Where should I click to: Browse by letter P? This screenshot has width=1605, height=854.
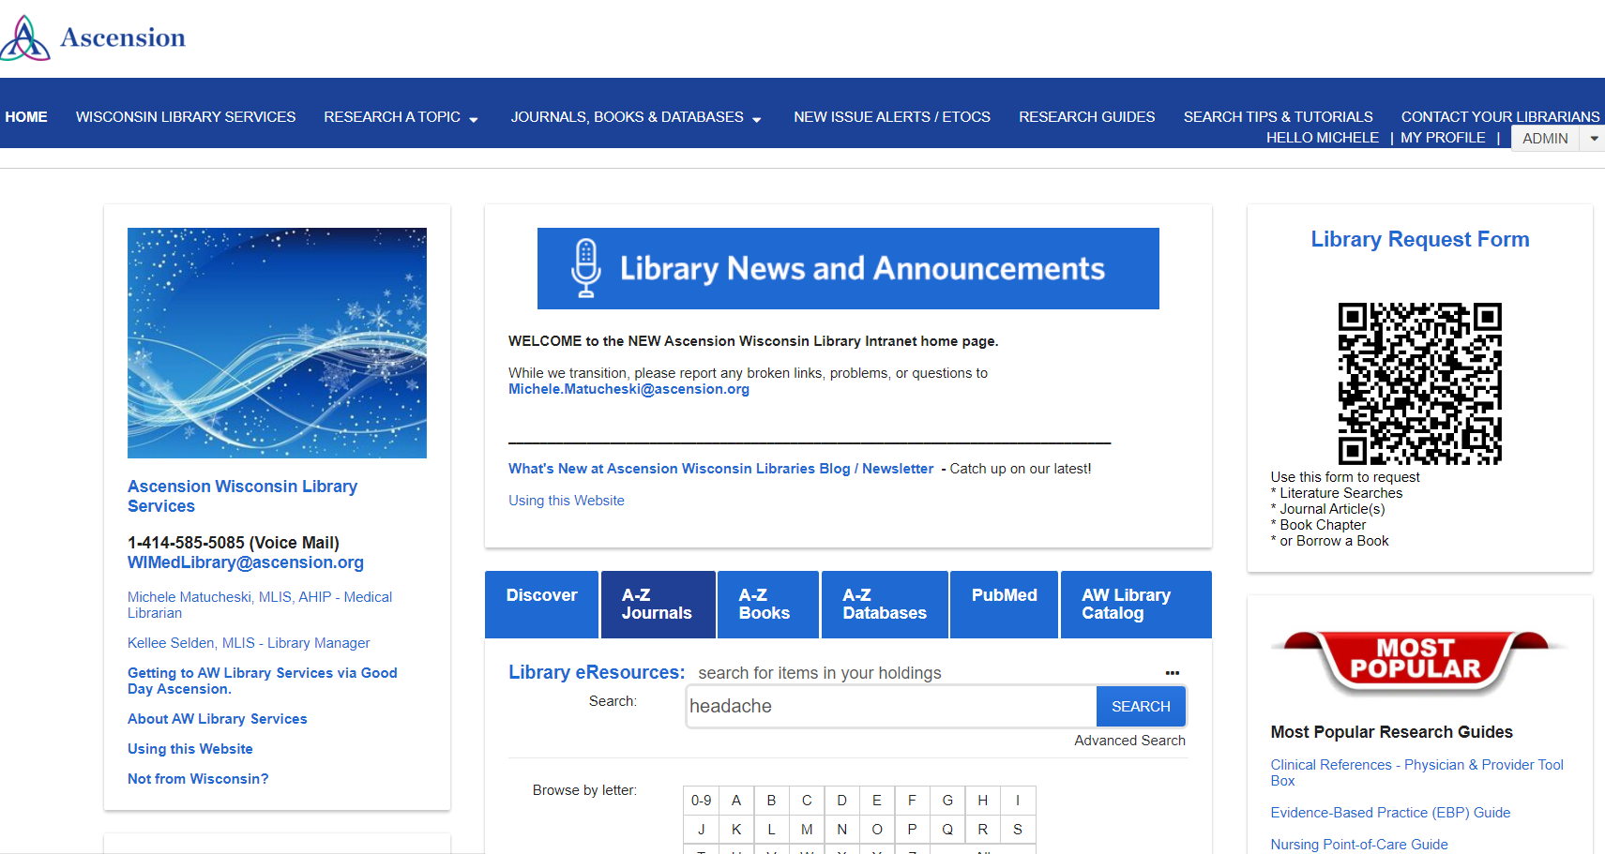912,830
